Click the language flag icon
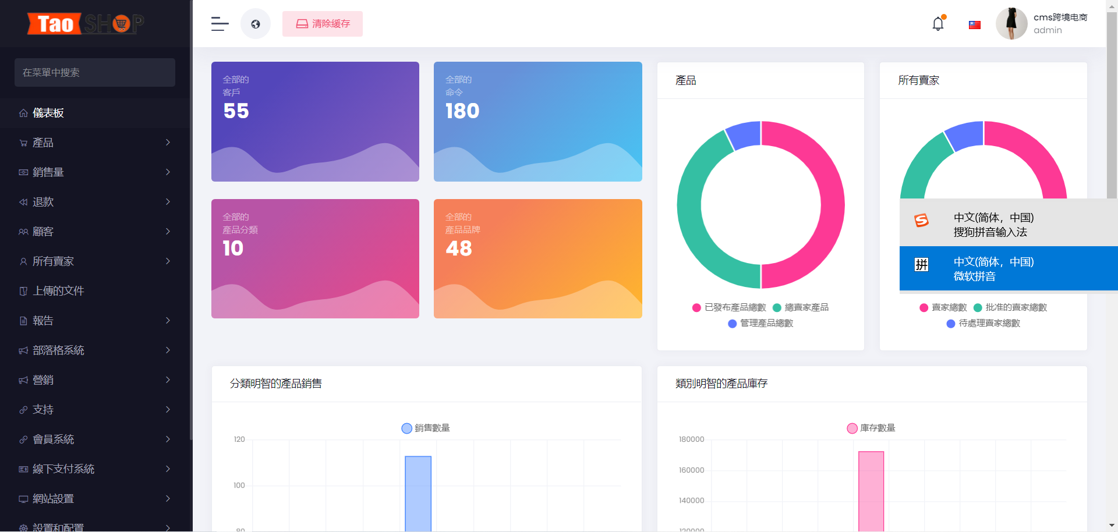 coord(974,25)
